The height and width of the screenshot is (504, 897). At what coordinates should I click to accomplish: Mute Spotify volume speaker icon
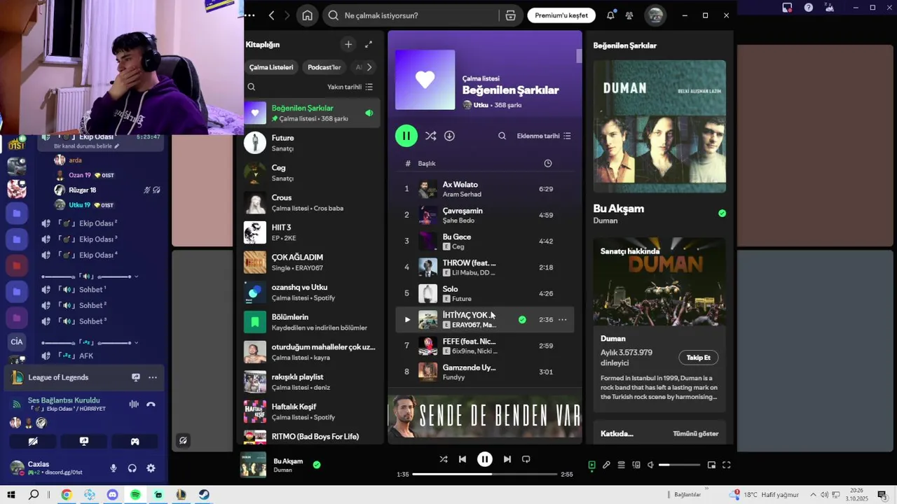pyautogui.click(x=650, y=465)
